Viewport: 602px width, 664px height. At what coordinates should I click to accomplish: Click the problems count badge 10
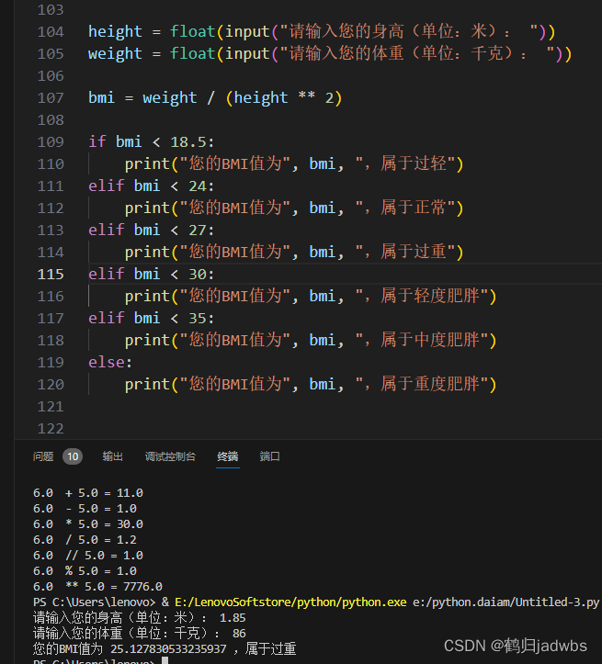pyautogui.click(x=73, y=456)
